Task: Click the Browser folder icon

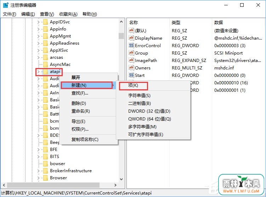Action: (45, 178)
